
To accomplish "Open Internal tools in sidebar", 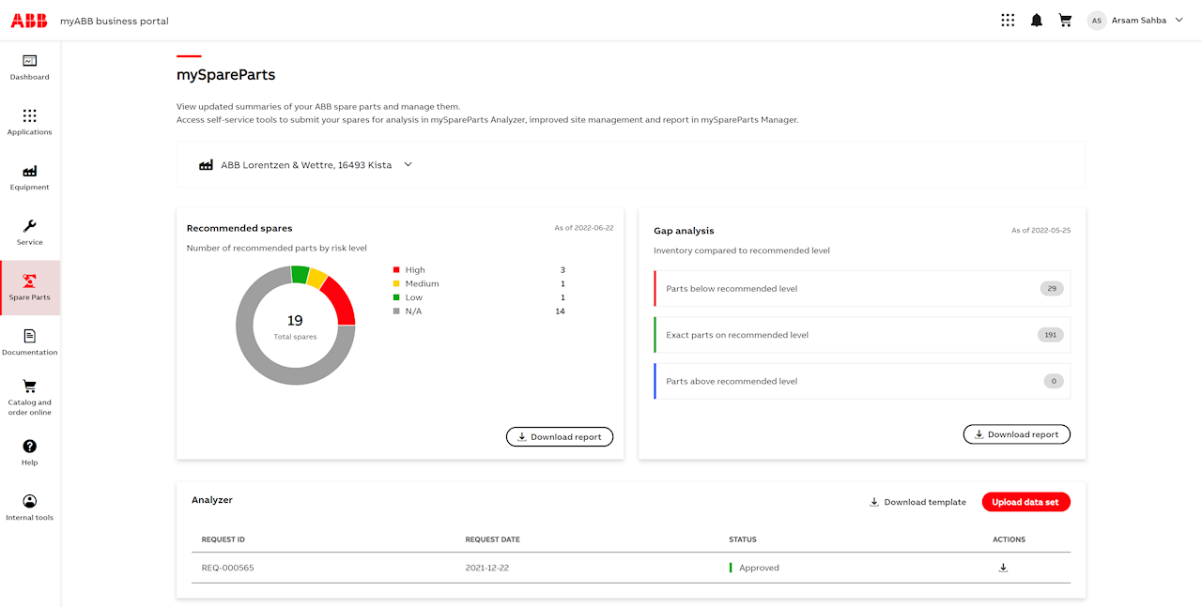I will tap(29, 502).
